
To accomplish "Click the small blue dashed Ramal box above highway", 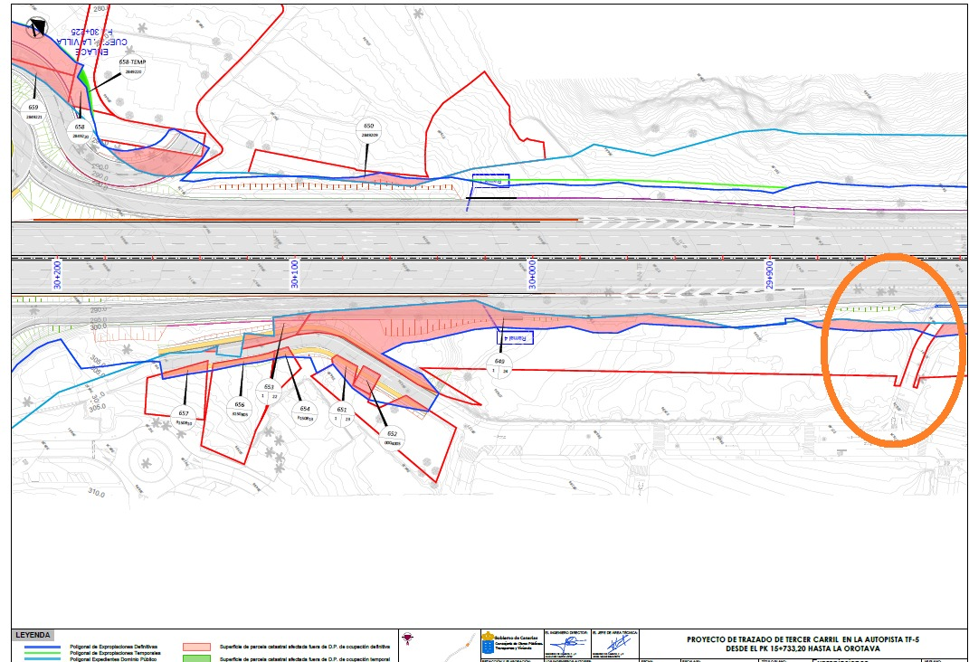I will [x=490, y=180].
